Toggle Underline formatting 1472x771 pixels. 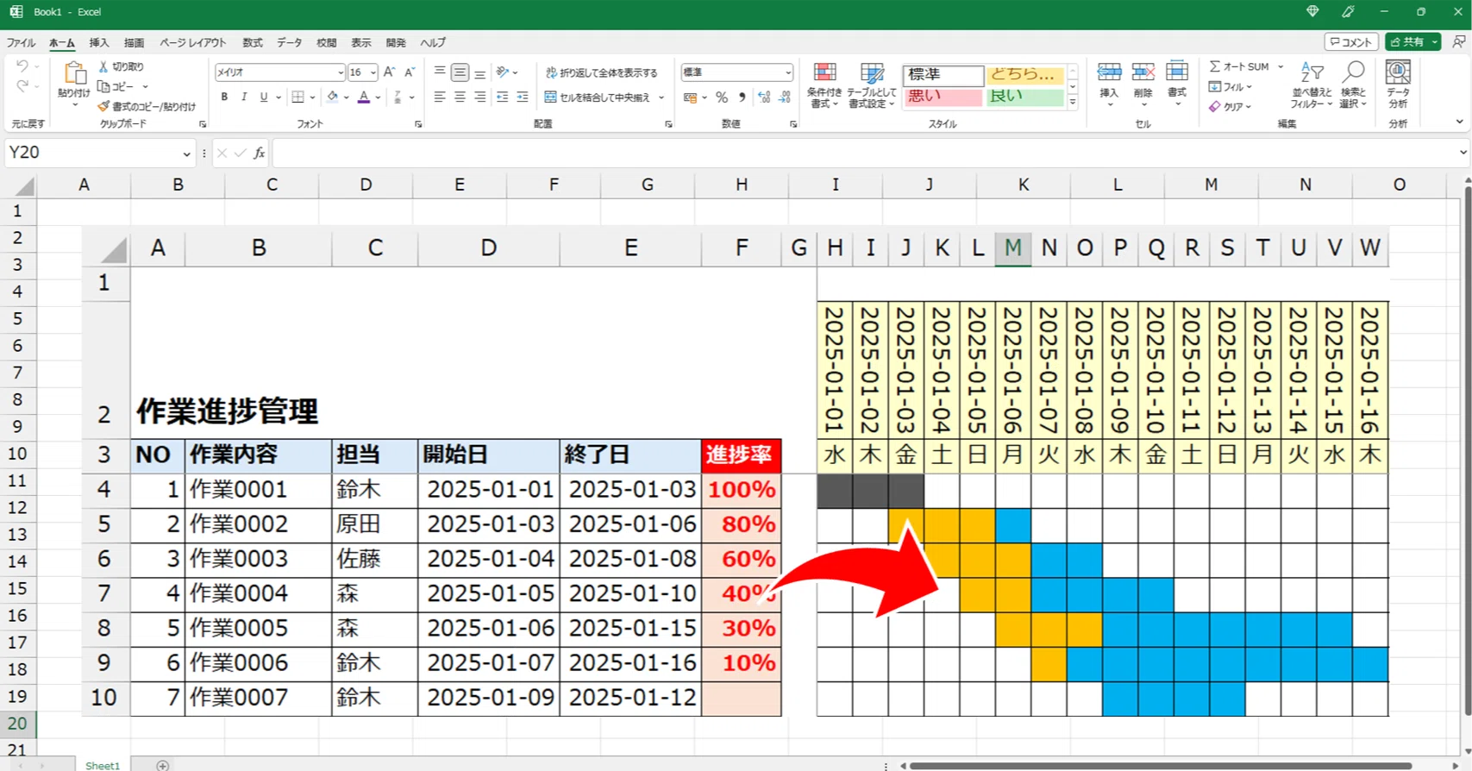point(264,97)
